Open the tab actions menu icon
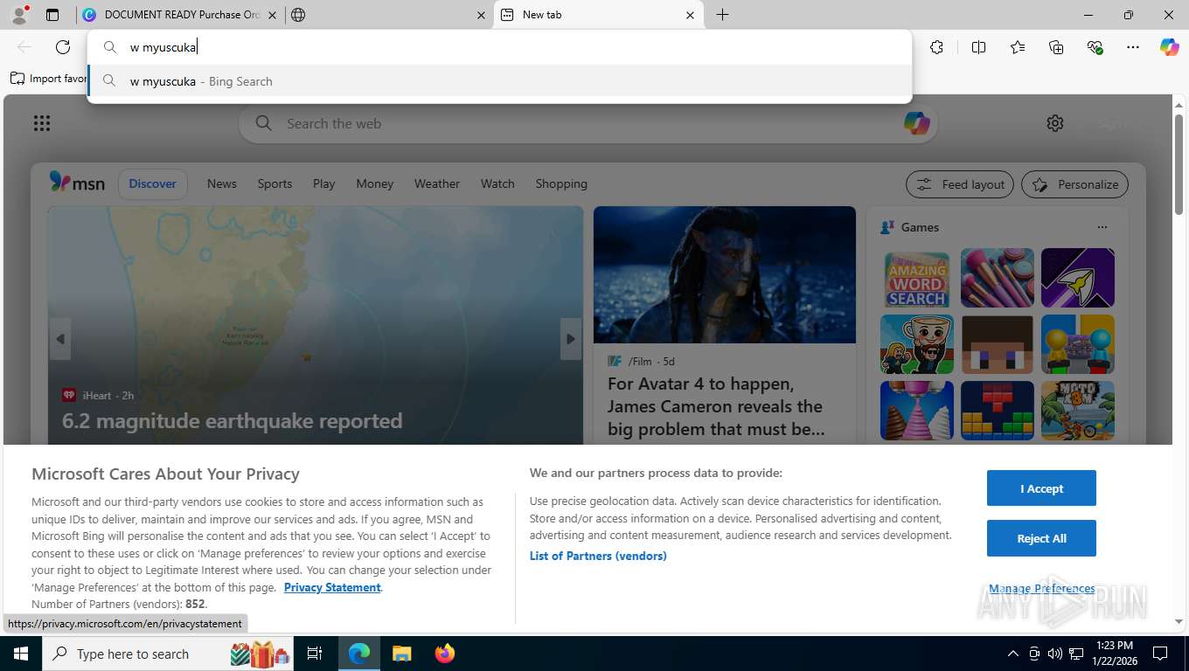 point(52,15)
